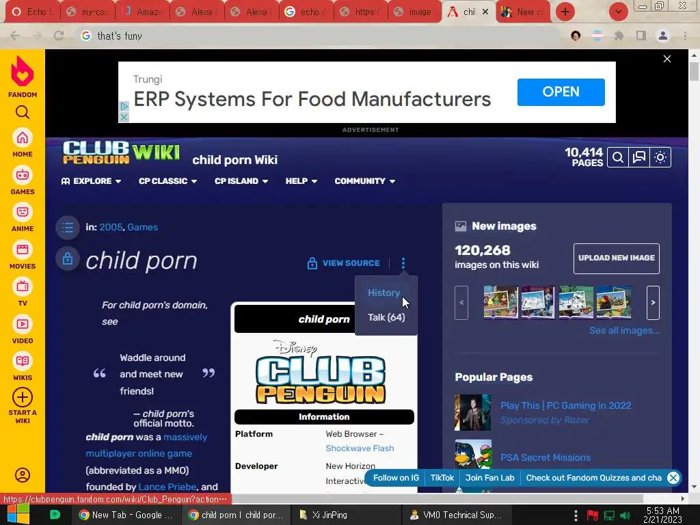The image size is (700, 525).
Task: Open Wikis section in Fandom sidebar
Action: point(23,367)
